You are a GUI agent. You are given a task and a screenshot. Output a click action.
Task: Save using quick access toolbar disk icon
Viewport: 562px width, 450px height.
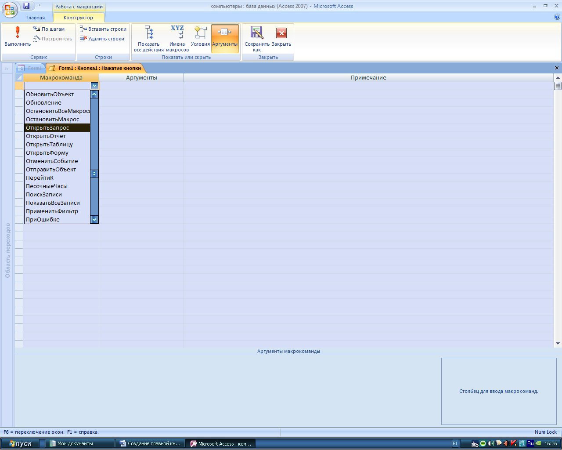26,6
